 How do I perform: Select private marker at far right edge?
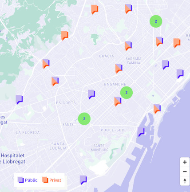[177, 43]
